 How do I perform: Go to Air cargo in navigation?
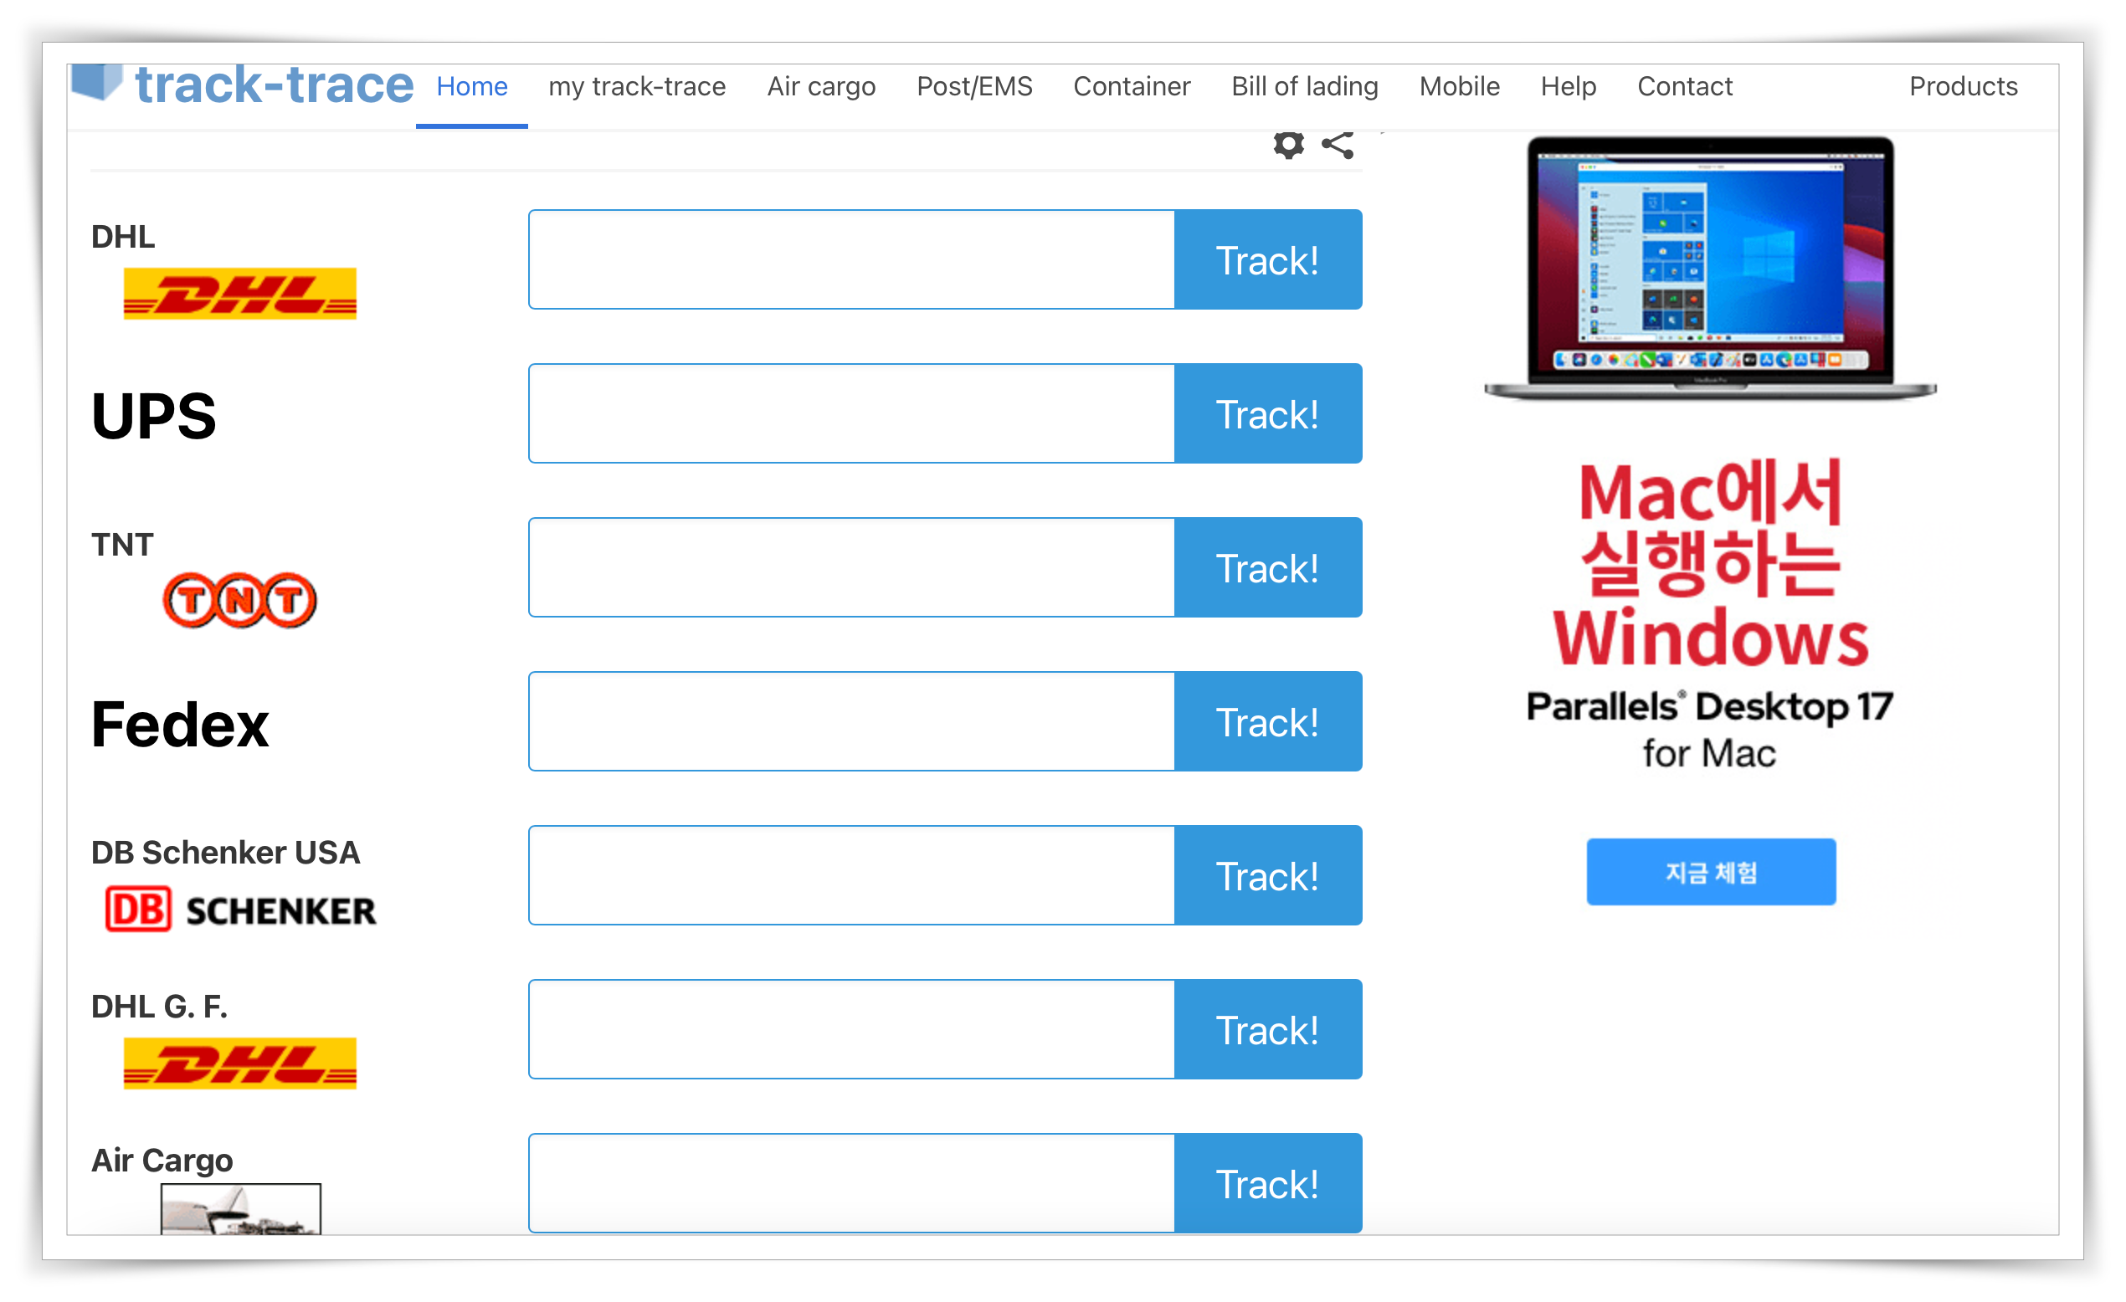click(x=820, y=86)
